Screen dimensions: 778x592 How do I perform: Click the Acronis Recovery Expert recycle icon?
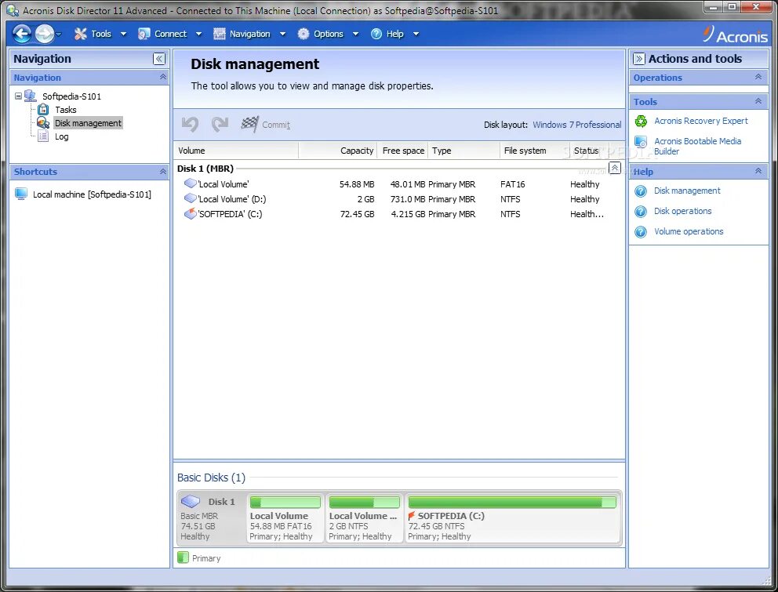[x=641, y=121]
